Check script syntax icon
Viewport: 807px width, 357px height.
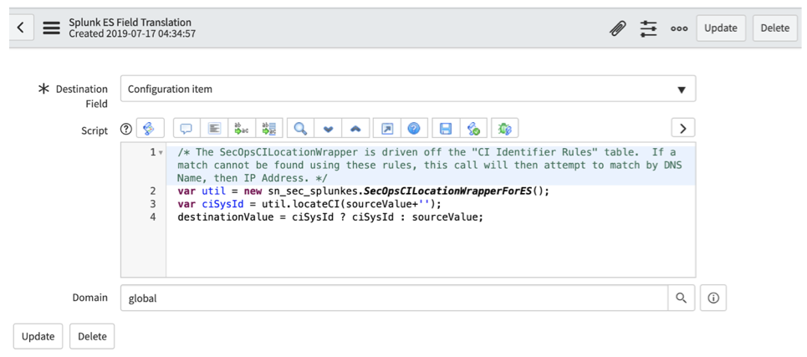pos(473,129)
